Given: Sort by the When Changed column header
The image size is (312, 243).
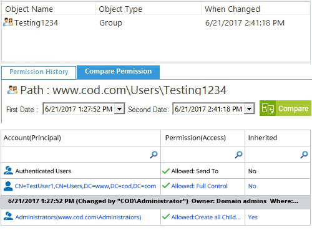Looking at the screenshot, I should click(256, 9).
